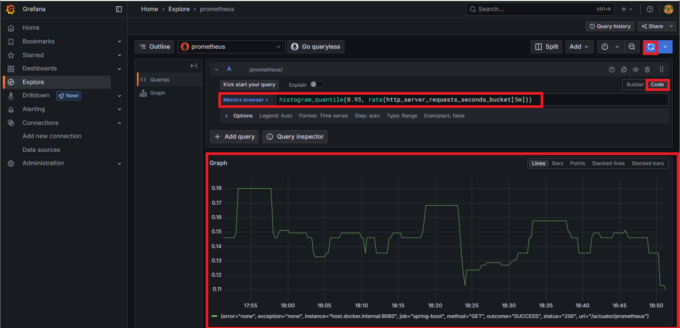
Task: Collapse the outline pane with the arrow icon
Action: [193, 66]
